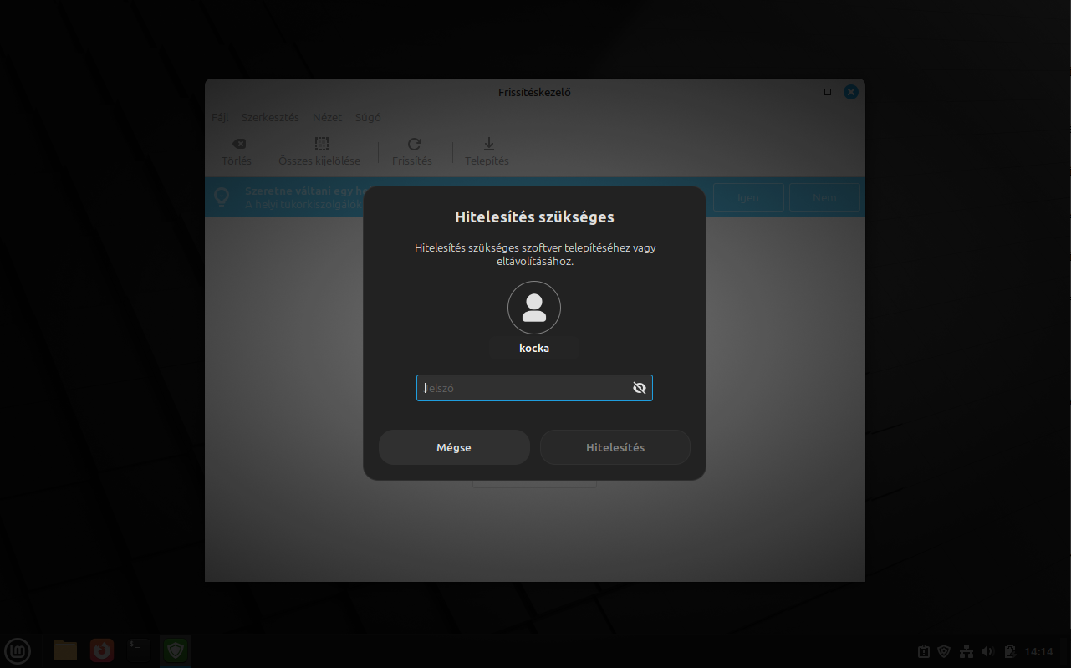Click the lightbulb hint icon in banner
Screen dimensions: 1071x668
222,197
